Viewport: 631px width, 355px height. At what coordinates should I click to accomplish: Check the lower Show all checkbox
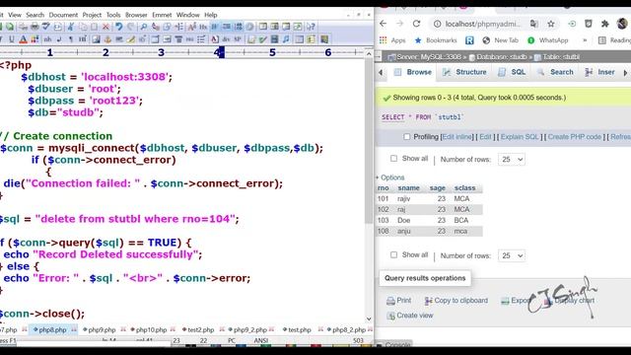click(393, 254)
